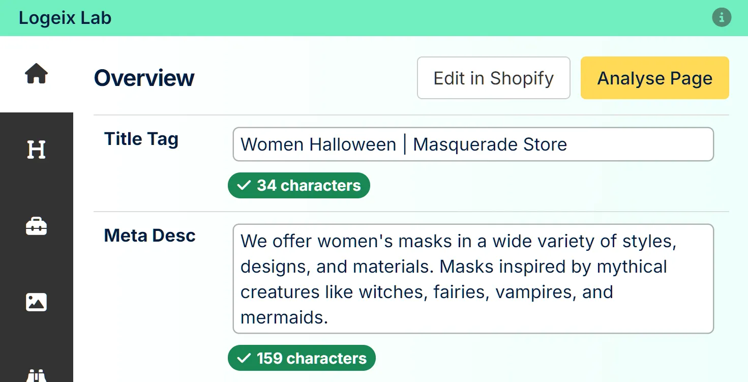
Task: Click inside the Title Tag input field
Action: coord(473,144)
